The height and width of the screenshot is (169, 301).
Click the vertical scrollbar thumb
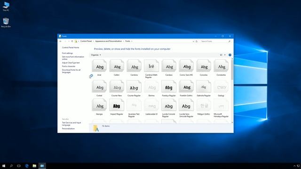tap(232, 70)
